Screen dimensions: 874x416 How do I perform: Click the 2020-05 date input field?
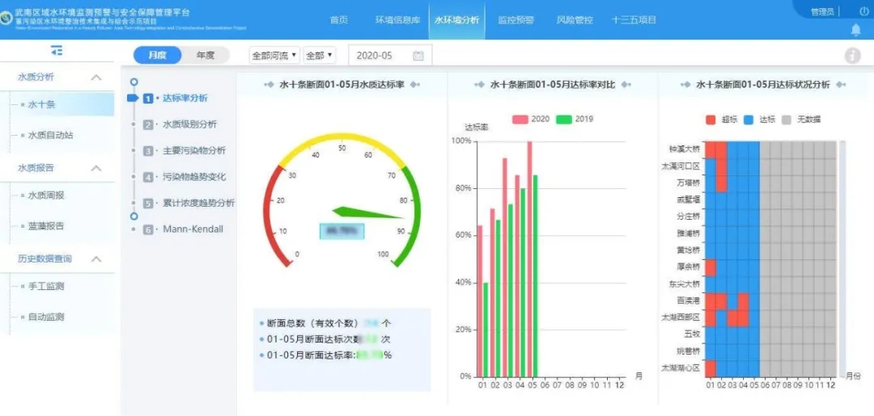point(380,56)
